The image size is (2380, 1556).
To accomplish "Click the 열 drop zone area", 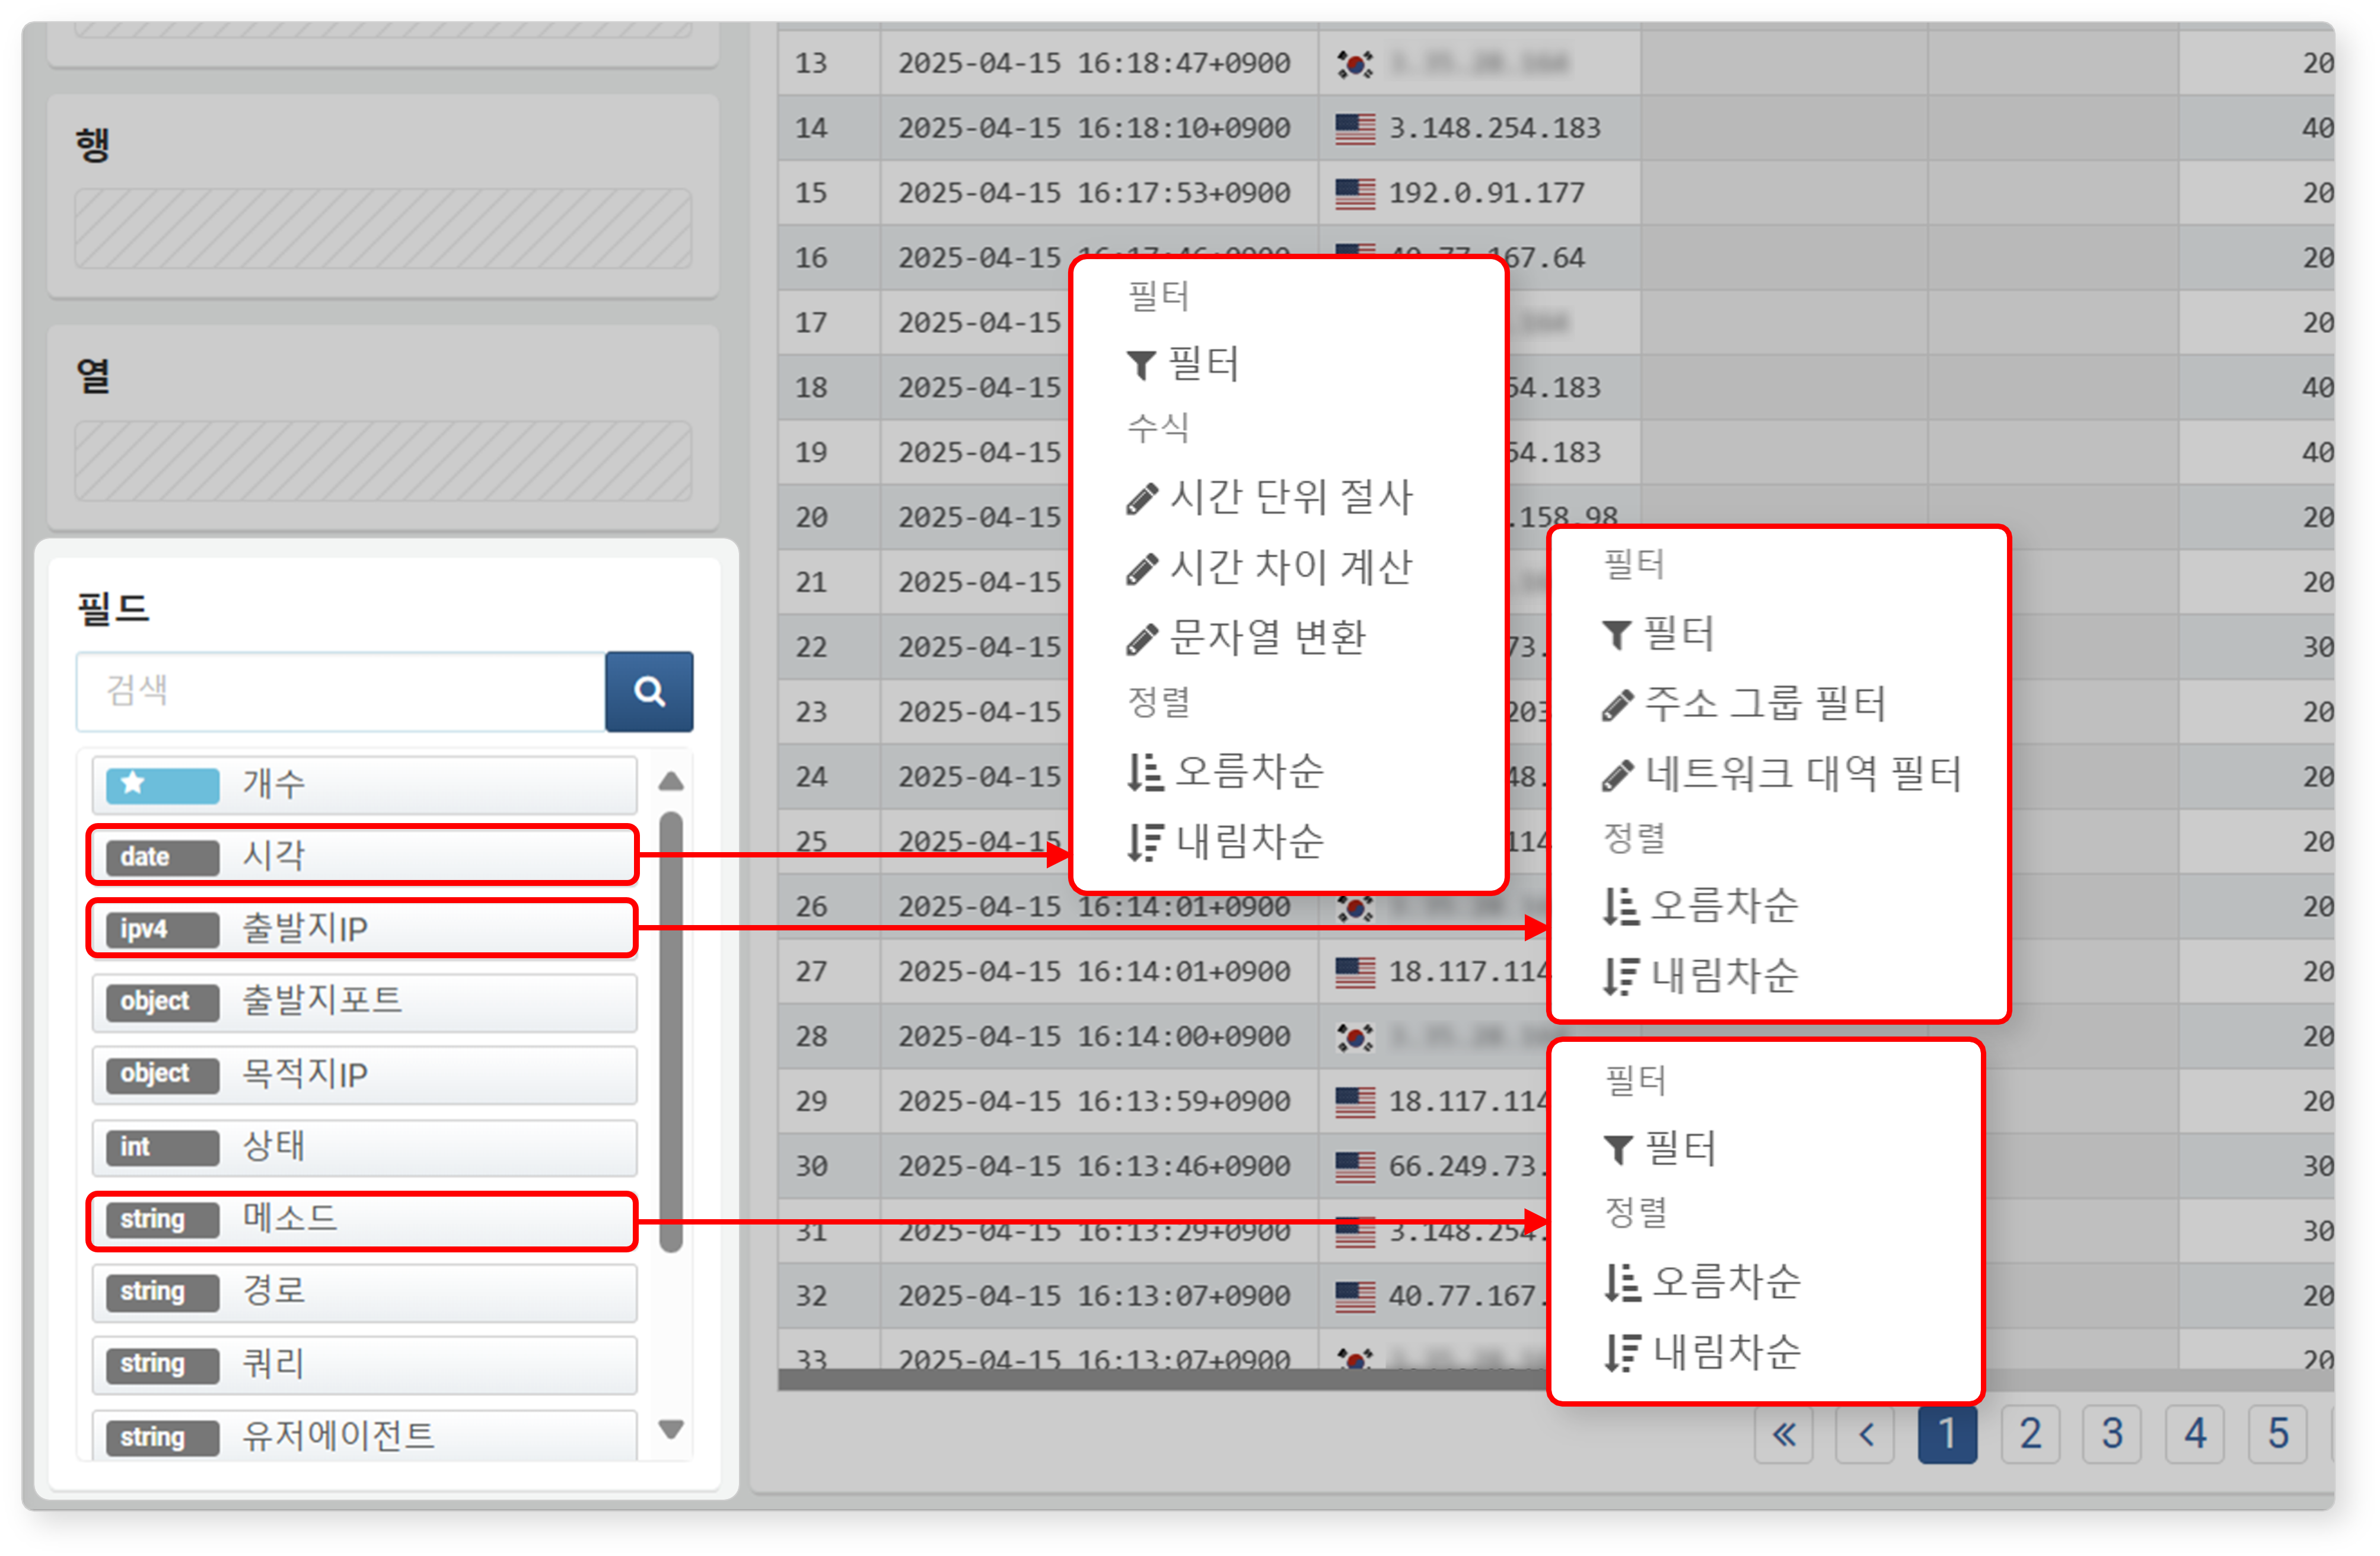I will click(383, 461).
